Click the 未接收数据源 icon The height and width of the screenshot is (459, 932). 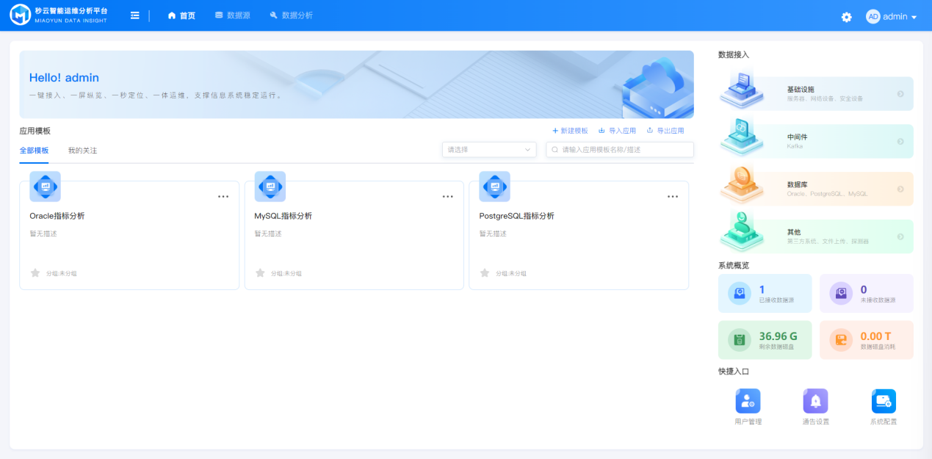click(841, 293)
